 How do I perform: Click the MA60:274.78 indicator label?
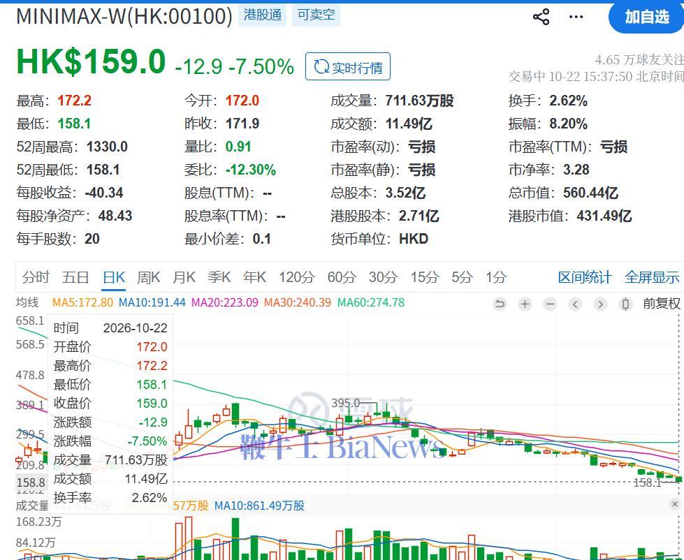tap(371, 302)
